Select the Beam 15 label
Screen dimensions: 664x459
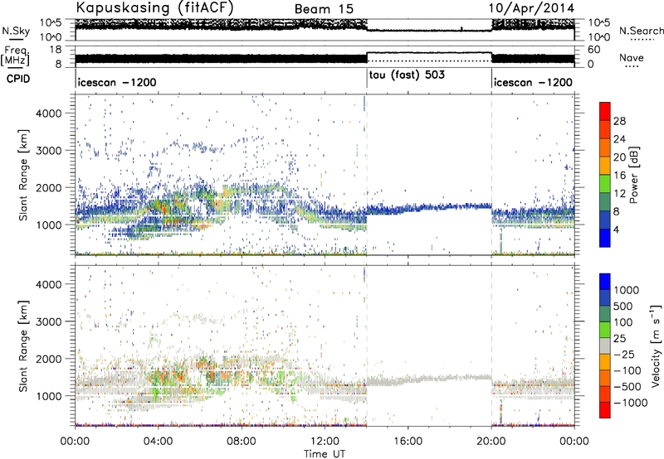point(324,9)
